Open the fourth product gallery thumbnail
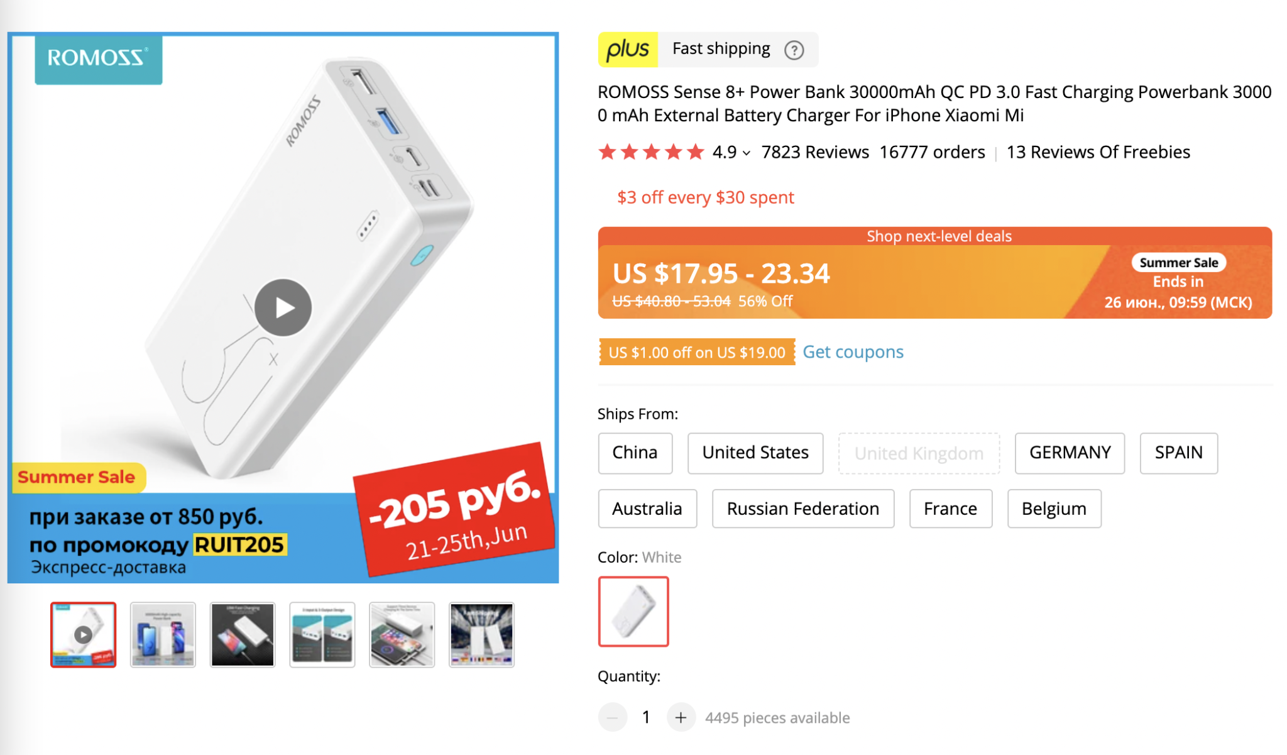 [322, 634]
